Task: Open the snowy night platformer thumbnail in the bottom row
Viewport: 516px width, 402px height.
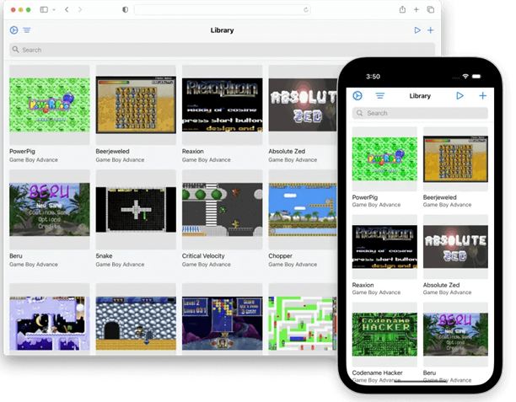Action: click(x=50, y=324)
